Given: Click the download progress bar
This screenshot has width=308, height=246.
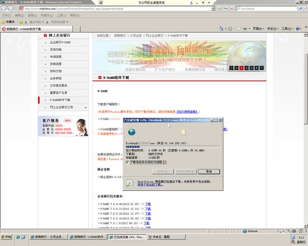Looking at the screenshot, I should pyautogui.click(x=173, y=147).
